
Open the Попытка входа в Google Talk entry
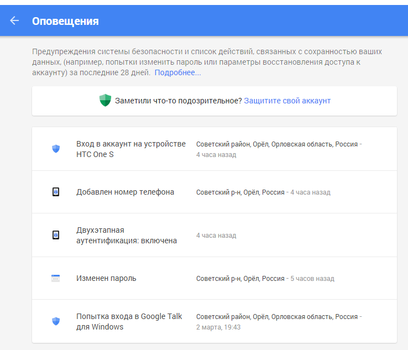tap(129, 321)
